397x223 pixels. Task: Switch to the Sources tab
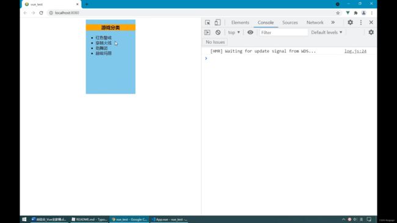[x=290, y=23]
